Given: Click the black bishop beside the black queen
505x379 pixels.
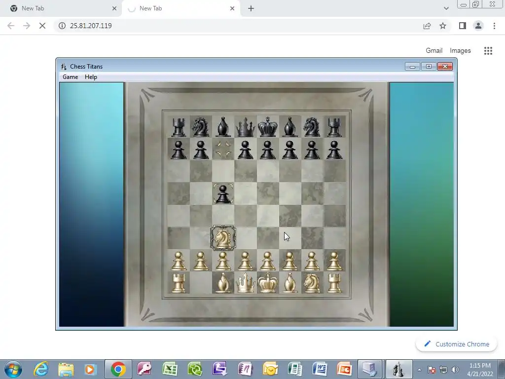Looking at the screenshot, I should [223, 127].
